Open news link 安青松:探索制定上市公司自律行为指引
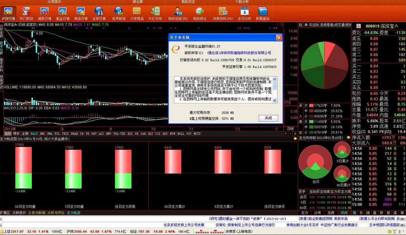Viewport: 406px width, 235px height. pos(245,225)
